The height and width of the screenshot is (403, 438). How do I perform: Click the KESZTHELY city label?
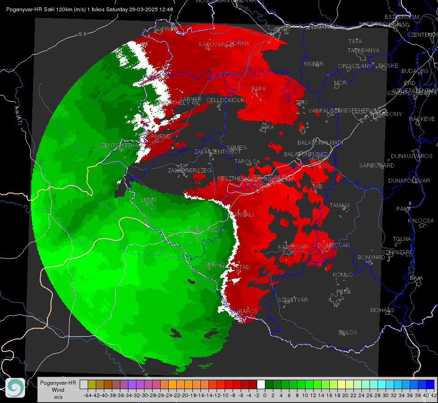pos(233,178)
